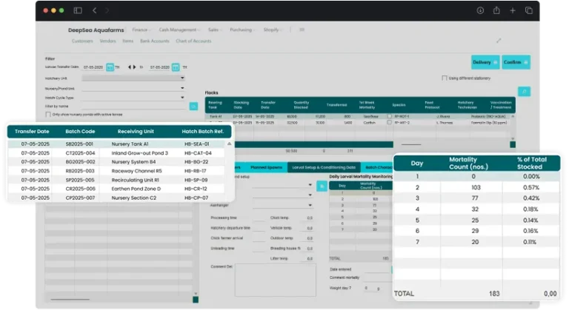Expand the Finance menu

click(142, 30)
